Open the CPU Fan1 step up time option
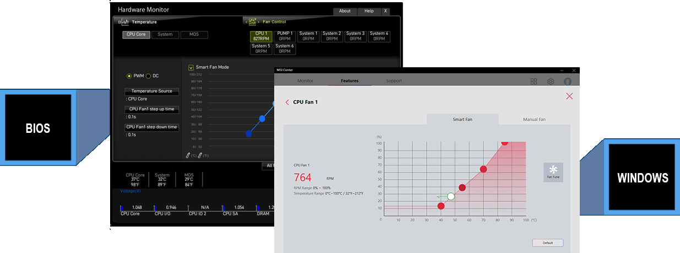680x253 pixels. 151,109
